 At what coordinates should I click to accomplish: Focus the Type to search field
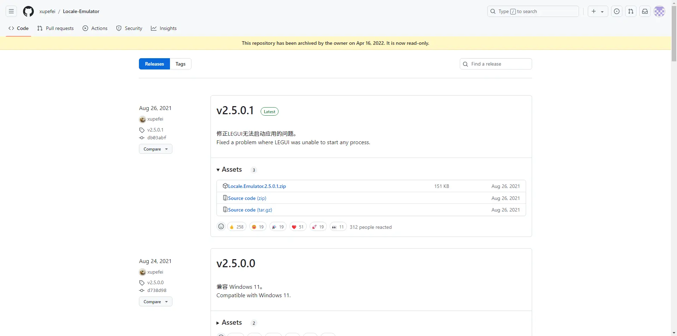coord(533,11)
